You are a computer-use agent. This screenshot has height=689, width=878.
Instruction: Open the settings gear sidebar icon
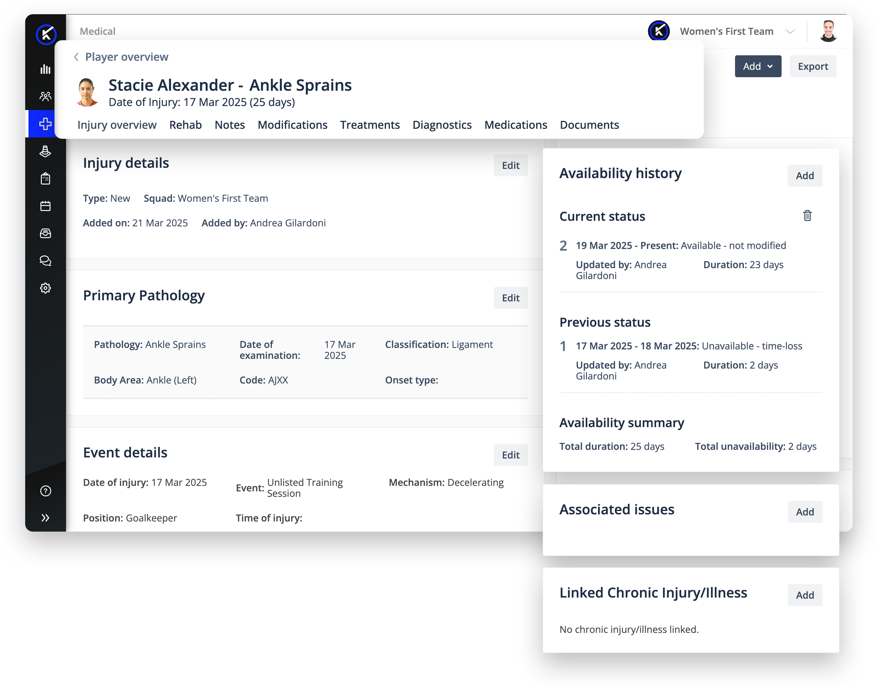point(45,288)
